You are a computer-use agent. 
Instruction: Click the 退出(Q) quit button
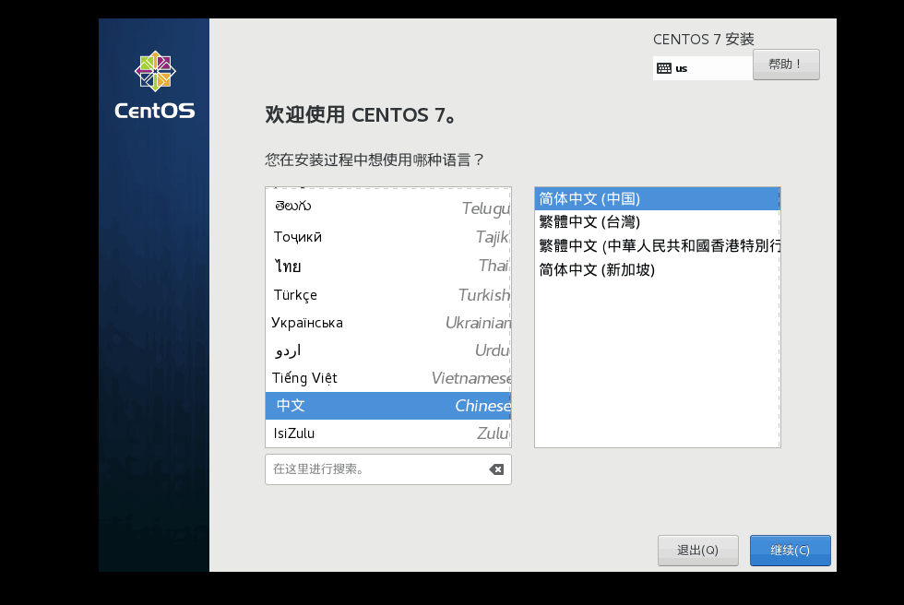point(697,551)
